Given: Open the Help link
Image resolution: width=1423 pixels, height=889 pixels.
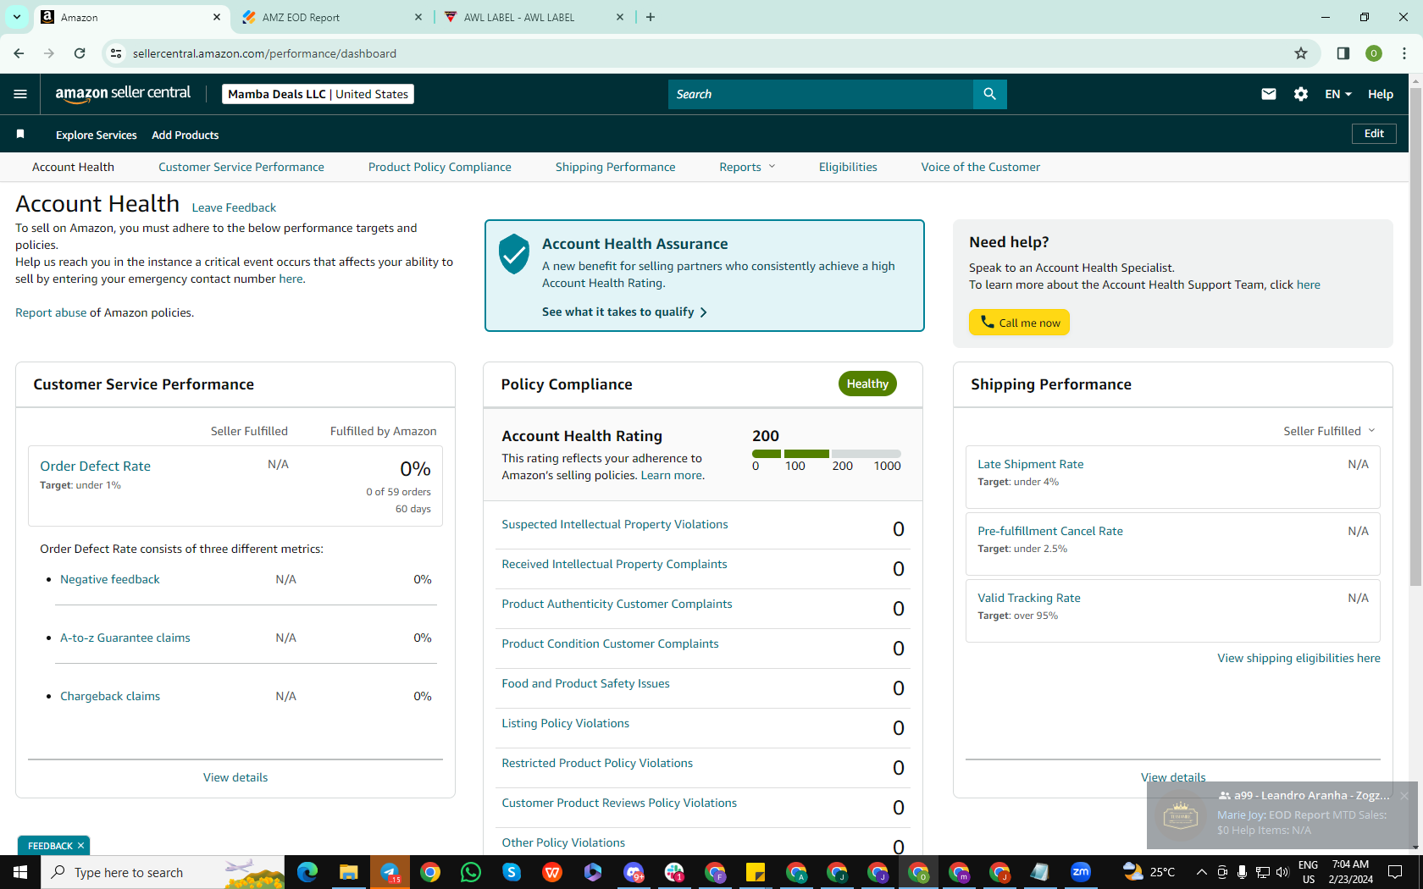Looking at the screenshot, I should click(1380, 94).
